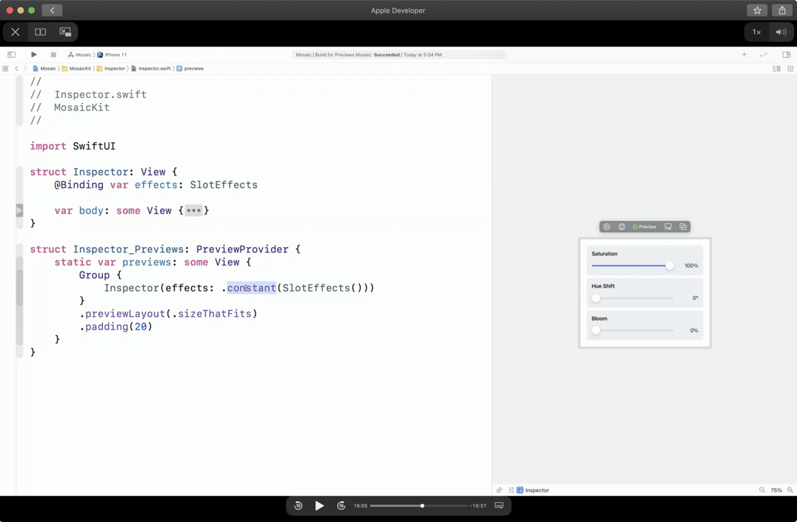
Task: Click Inspector folder in jump bar
Action: pos(111,68)
